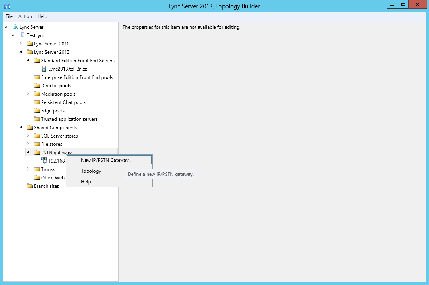The image size is (429, 285).
Task: Collapse the Shared Components node
Action: (21, 128)
